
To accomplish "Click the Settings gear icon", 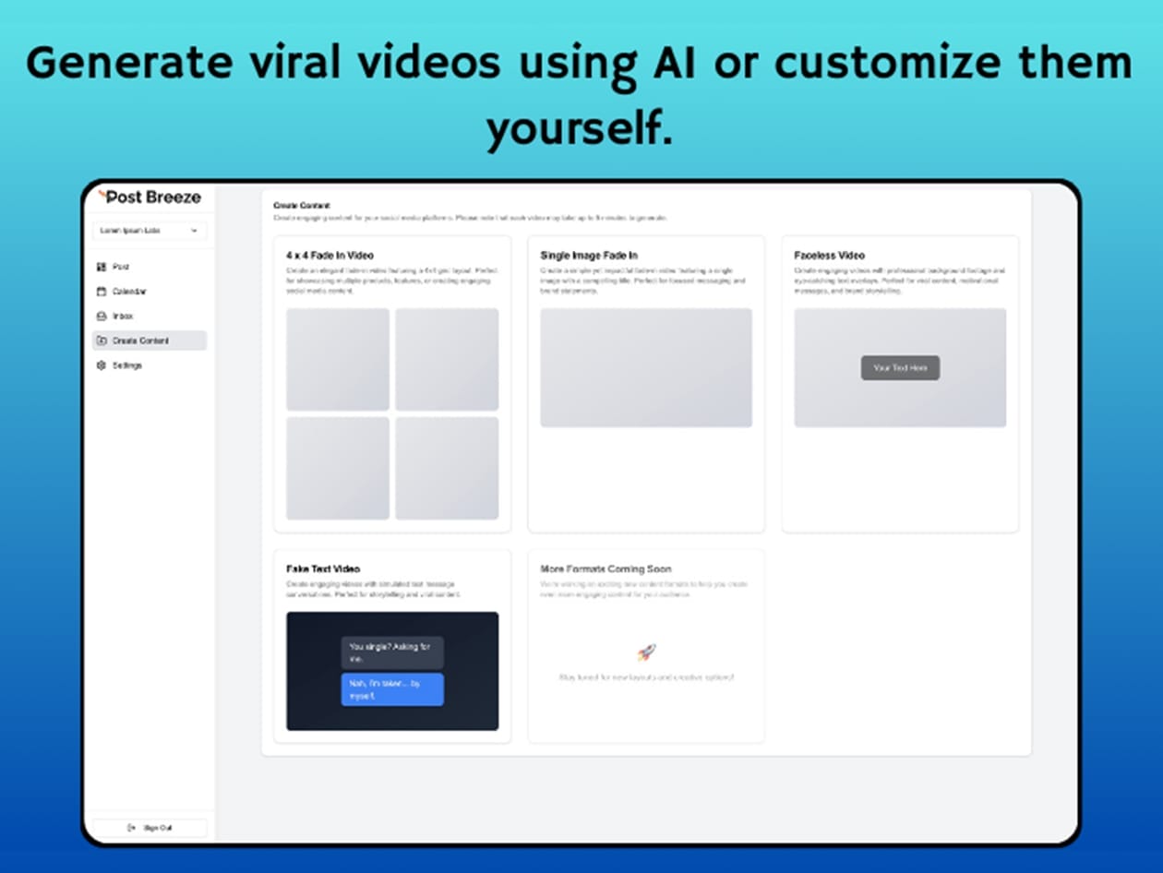I will [x=102, y=365].
